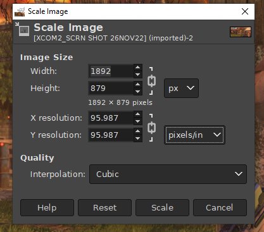Expand the Cubic interpolation dropdown

click(168, 174)
